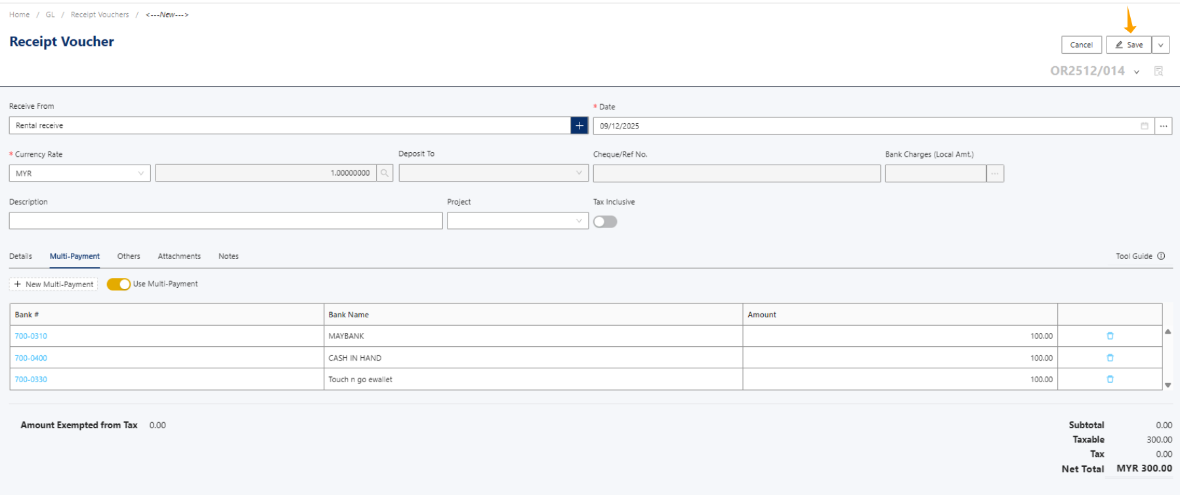Disable the Use Multi-Payment toggle
Viewport: 1180px width, 495px height.
click(x=119, y=284)
